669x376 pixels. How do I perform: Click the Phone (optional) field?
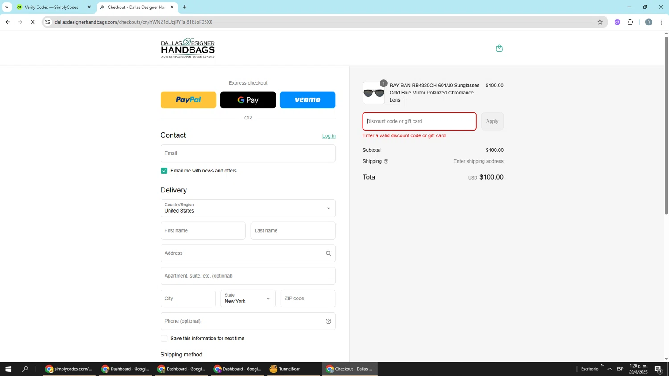point(248,321)
